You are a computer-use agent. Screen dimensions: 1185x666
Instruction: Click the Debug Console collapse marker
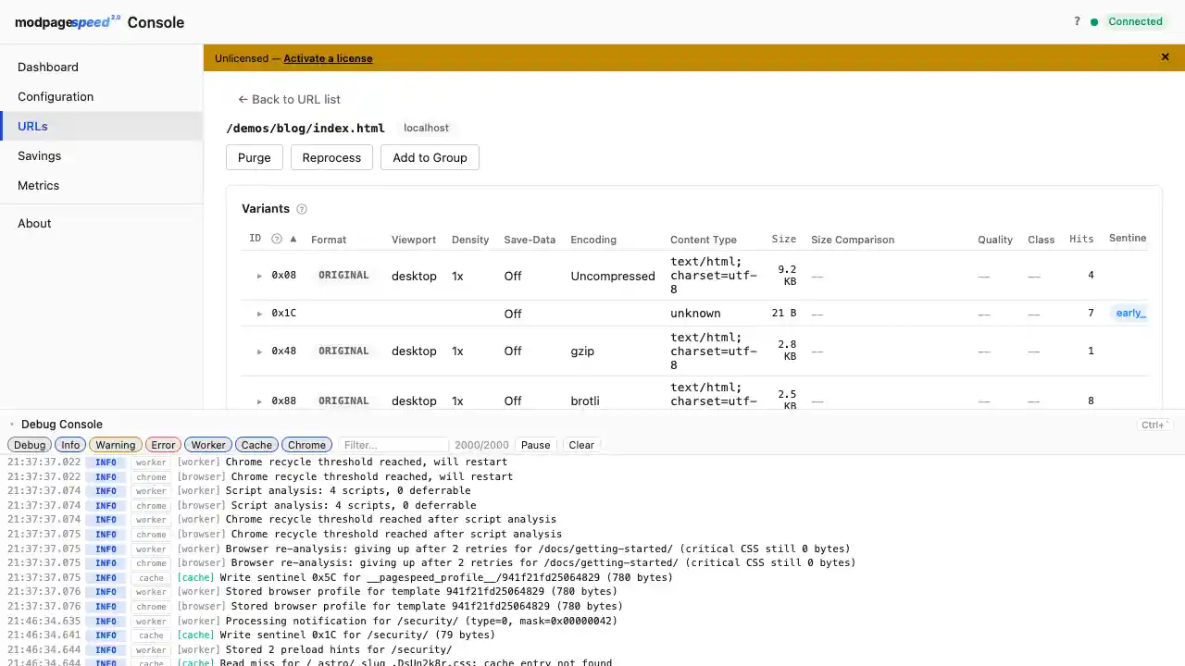tap(11, 424)
